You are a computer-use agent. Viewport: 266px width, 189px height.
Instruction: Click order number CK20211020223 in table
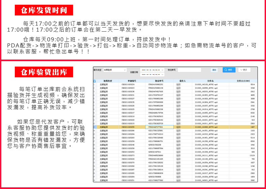(x=128, y=88)
